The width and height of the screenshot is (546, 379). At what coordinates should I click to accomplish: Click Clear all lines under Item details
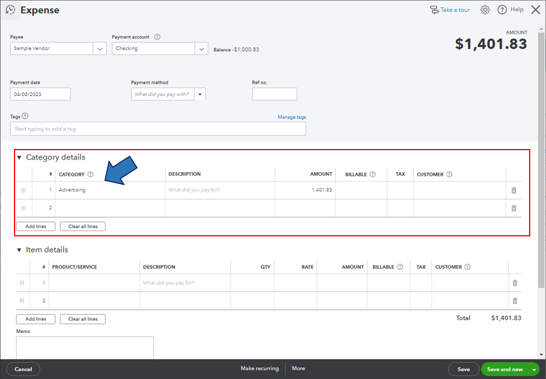click(83, 319)
